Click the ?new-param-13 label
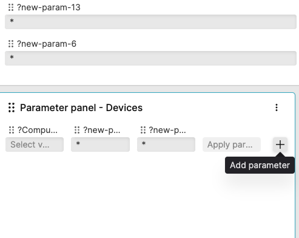The width and height of the screenshot is (299, 238). (x=49, y=7)
